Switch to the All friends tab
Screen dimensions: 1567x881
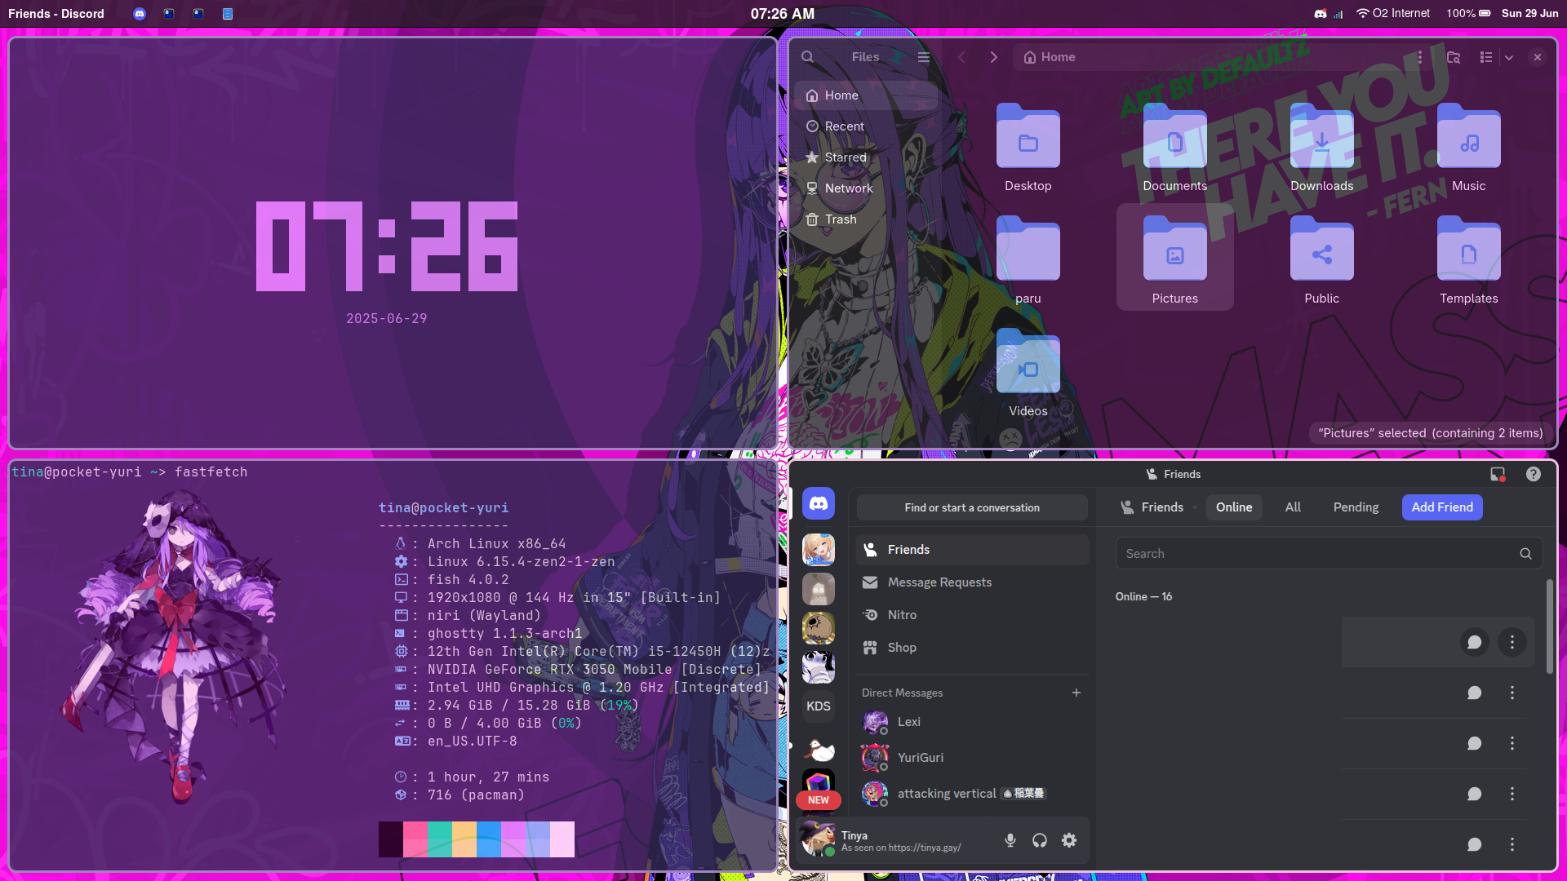(1292, 507)
